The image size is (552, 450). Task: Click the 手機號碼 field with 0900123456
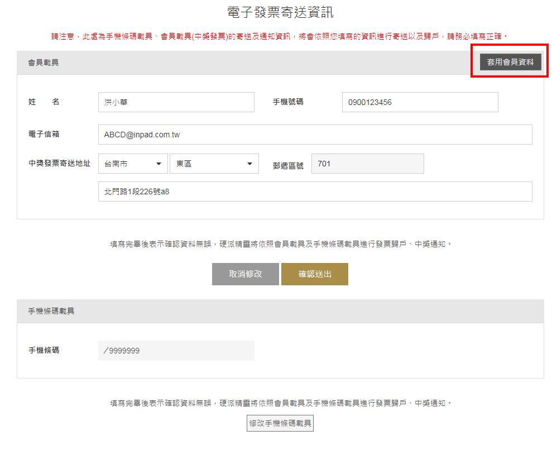(420, 102)
